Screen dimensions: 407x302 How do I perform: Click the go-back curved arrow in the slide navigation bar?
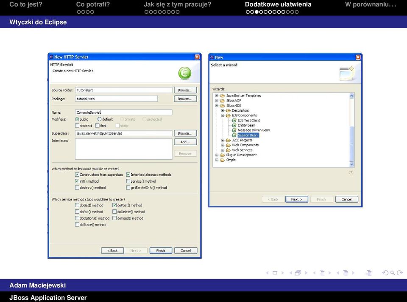click(x=385, y=273)
